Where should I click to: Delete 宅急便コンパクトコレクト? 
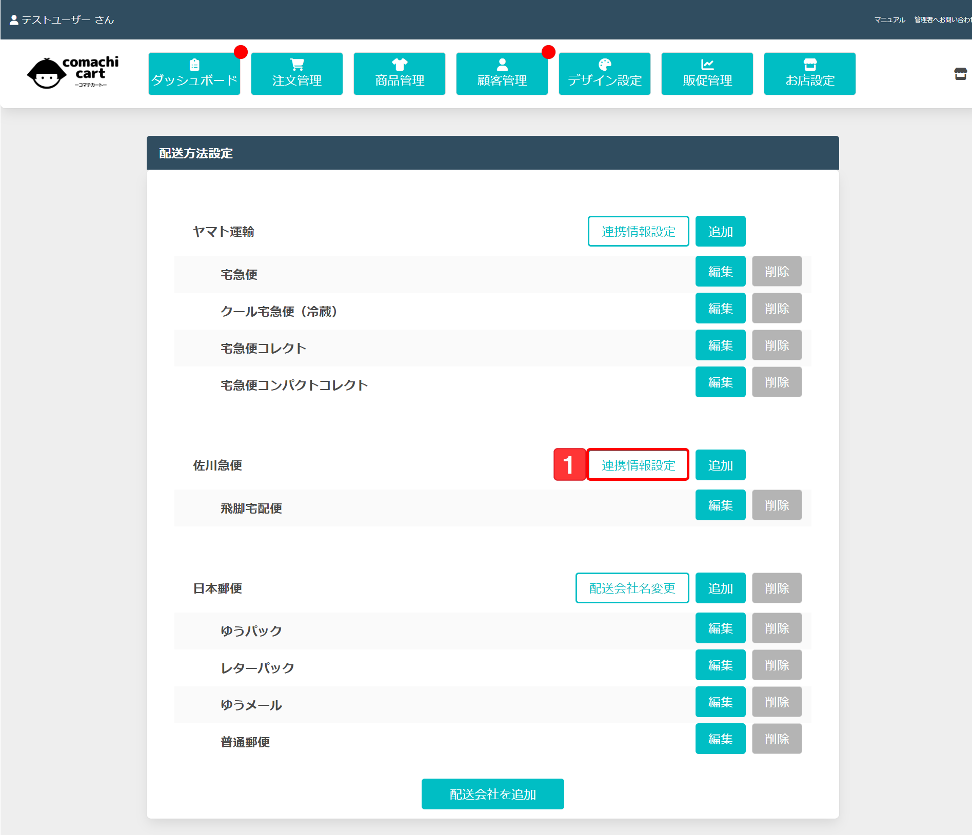coord(777,382)
